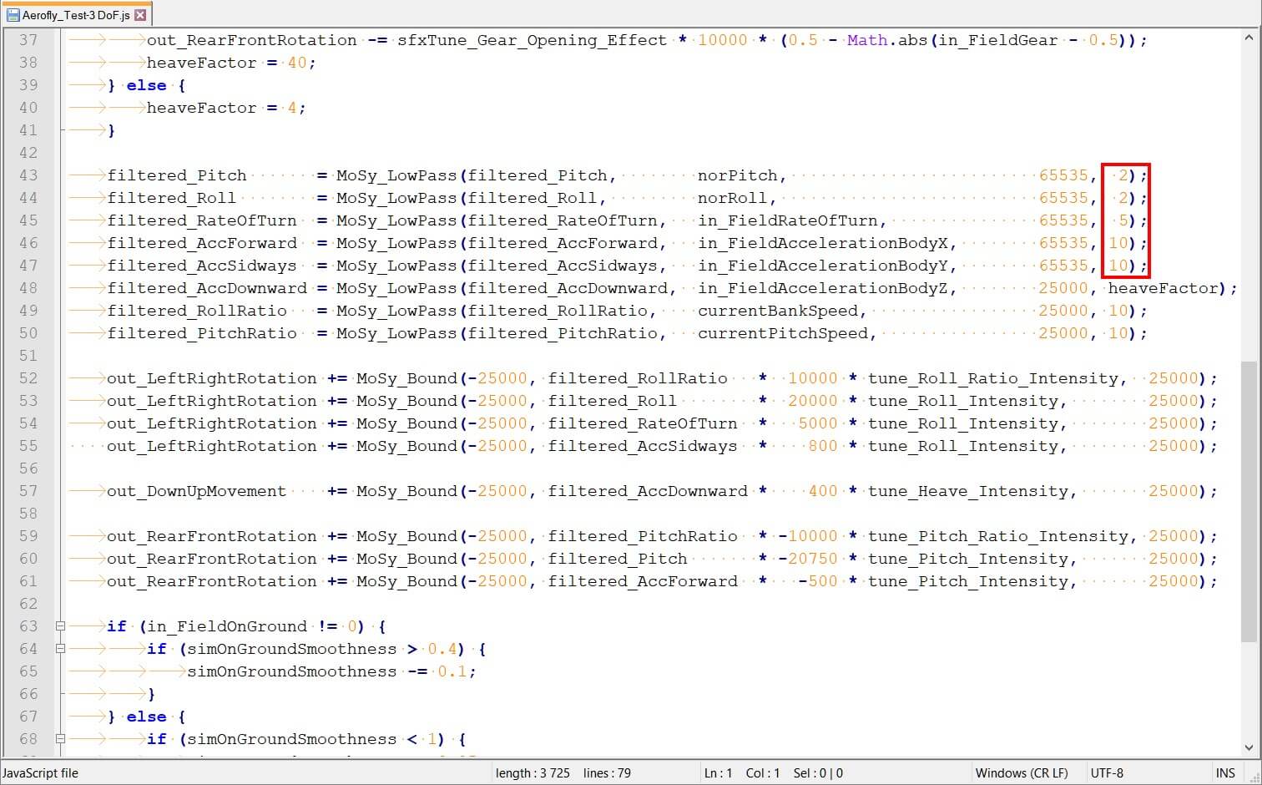Click line number 63 in the margin

tap(28, 626)
